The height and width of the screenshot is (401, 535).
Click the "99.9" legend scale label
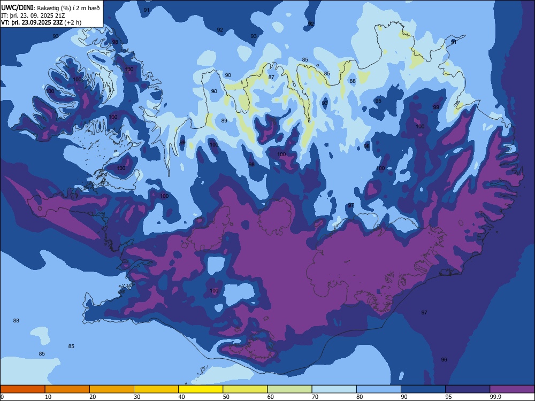click(495, 397)
